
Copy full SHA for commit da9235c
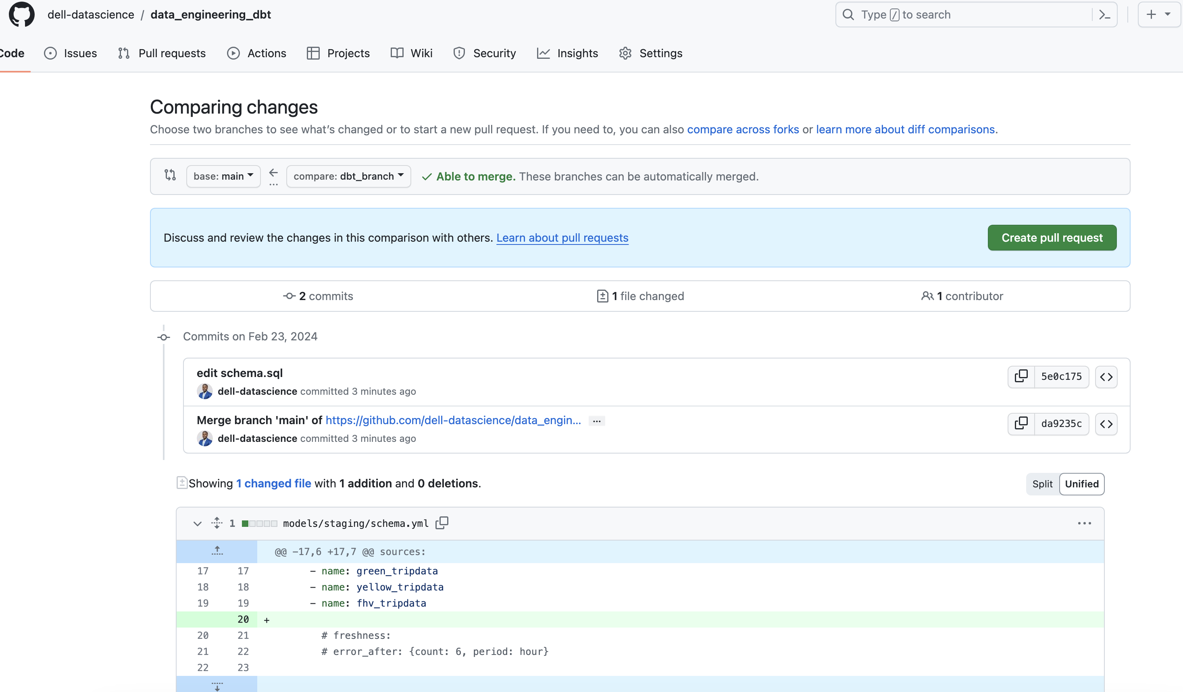point(1021,424)
